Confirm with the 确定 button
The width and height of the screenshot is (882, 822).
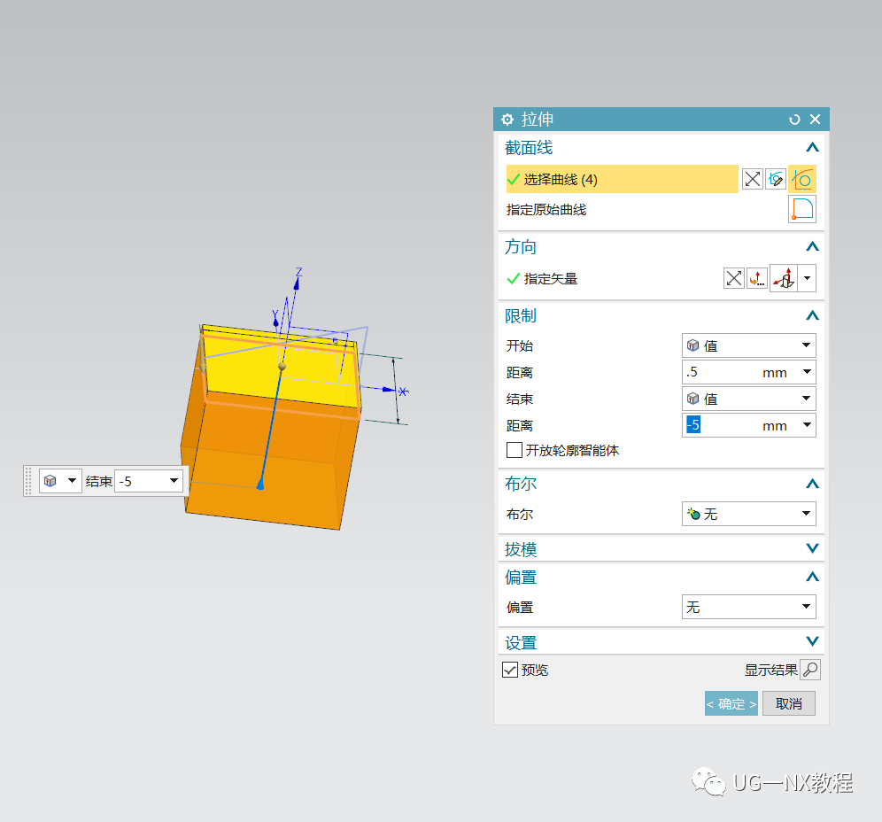click(731, 703)
